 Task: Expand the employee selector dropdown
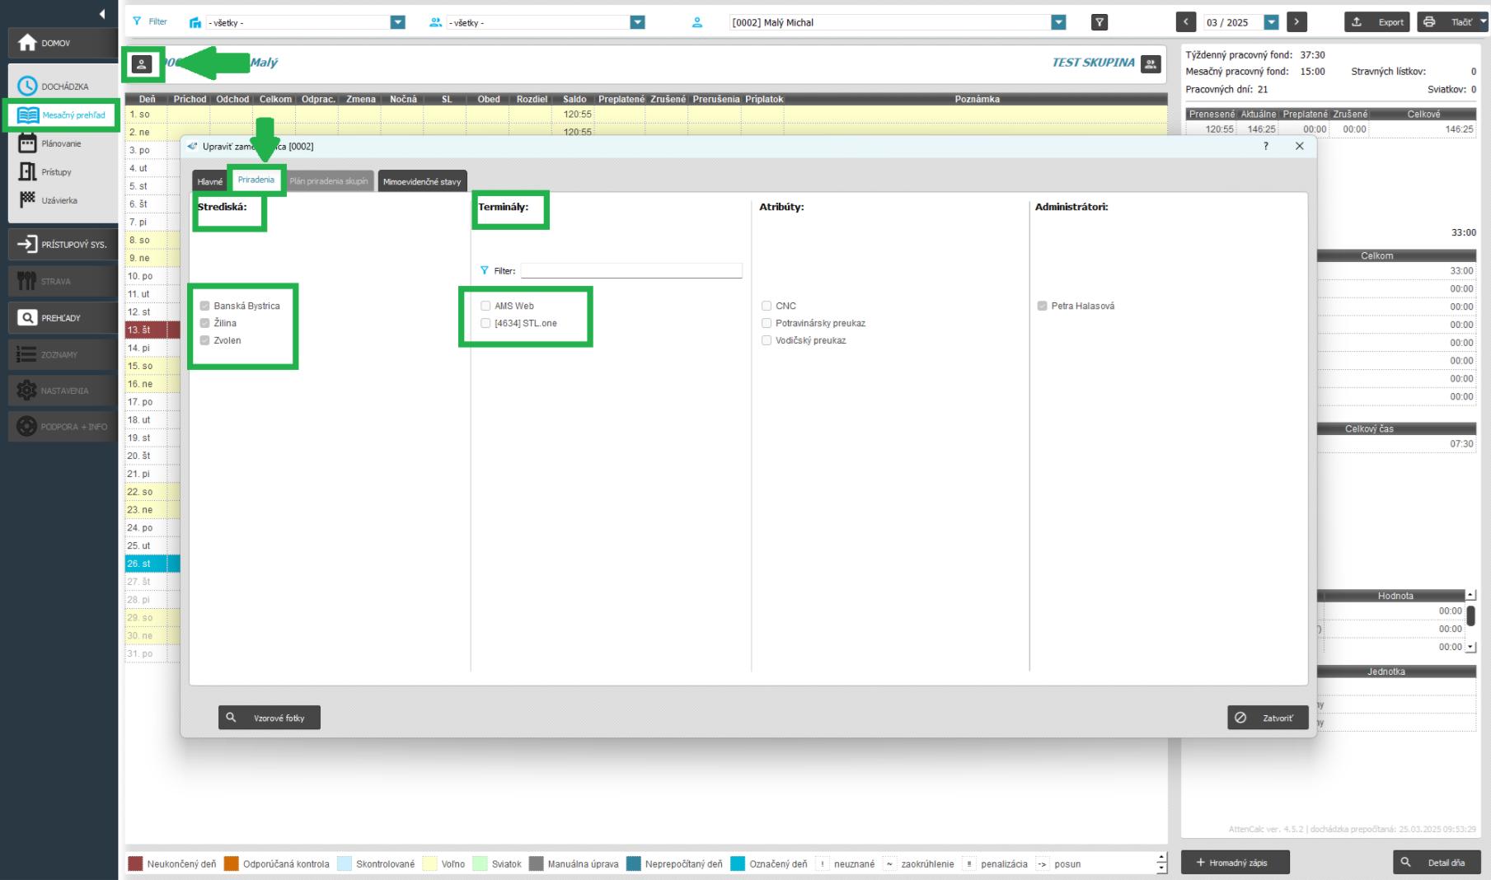pos(1058,22)
